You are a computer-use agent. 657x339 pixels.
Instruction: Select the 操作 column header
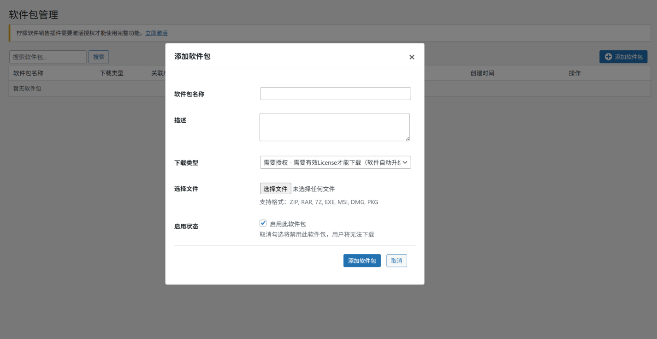tap(574, 73)
